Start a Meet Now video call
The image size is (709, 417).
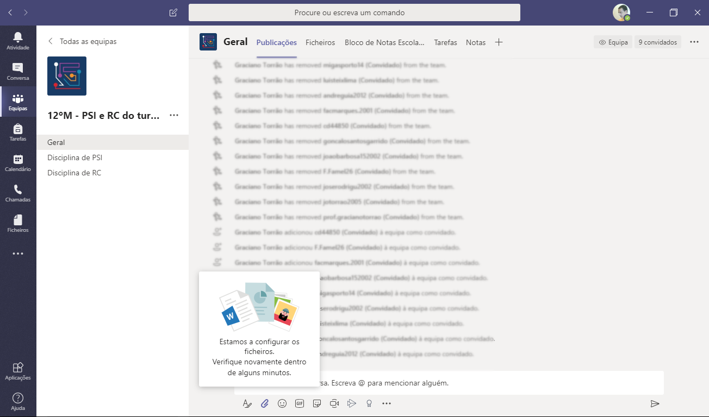coord(334,403)
